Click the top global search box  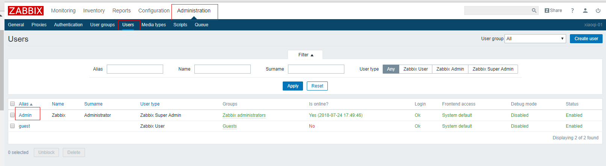(x=497, y=11)
